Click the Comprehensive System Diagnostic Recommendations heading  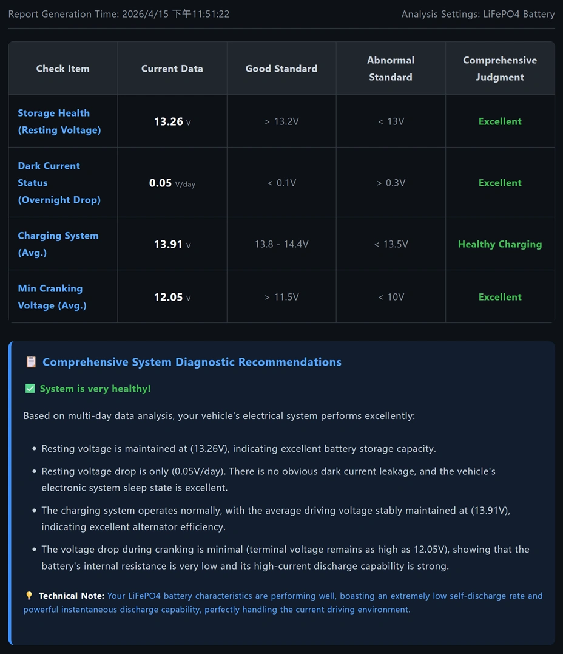[192, 363]
